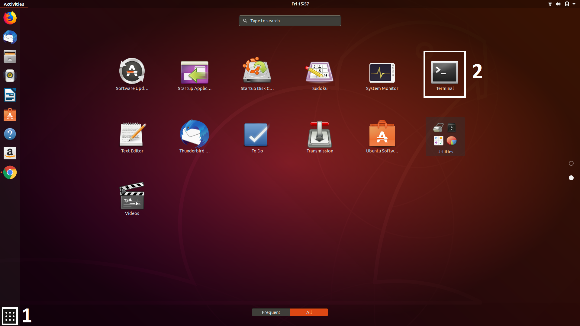Launch Ubuntu Software
Image resolution: width=580 pixels, height=326 pixels.
click(382, 135)
